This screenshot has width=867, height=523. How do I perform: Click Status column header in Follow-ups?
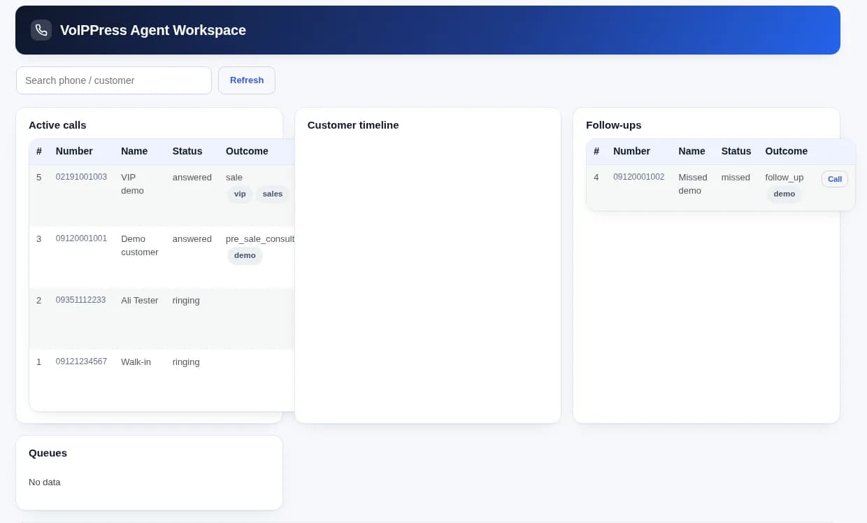(x=736, y=151)
